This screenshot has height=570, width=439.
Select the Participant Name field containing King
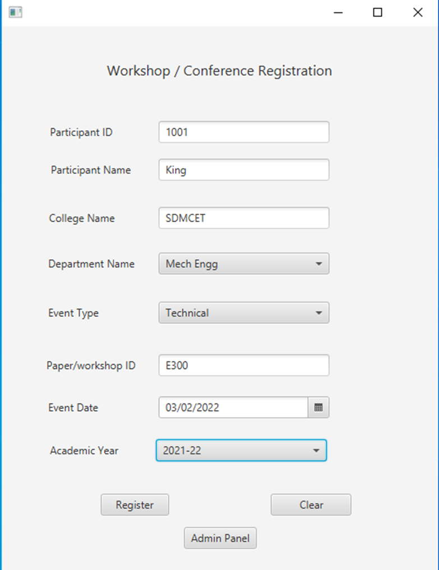[243, 169]
